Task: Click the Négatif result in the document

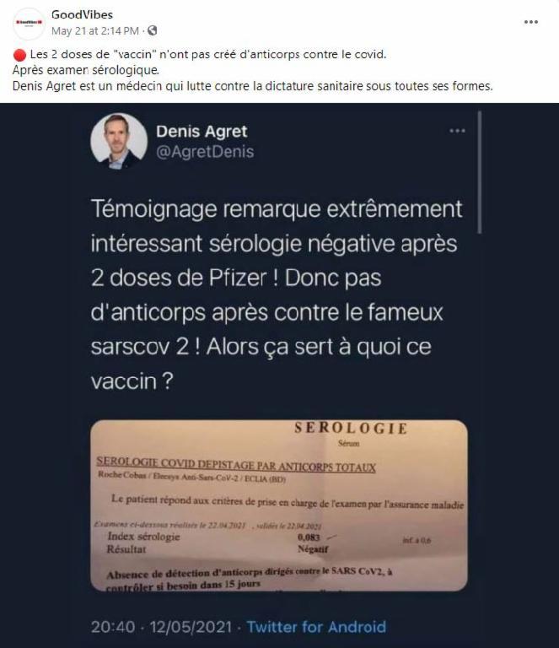Action: tap(313, 549)
